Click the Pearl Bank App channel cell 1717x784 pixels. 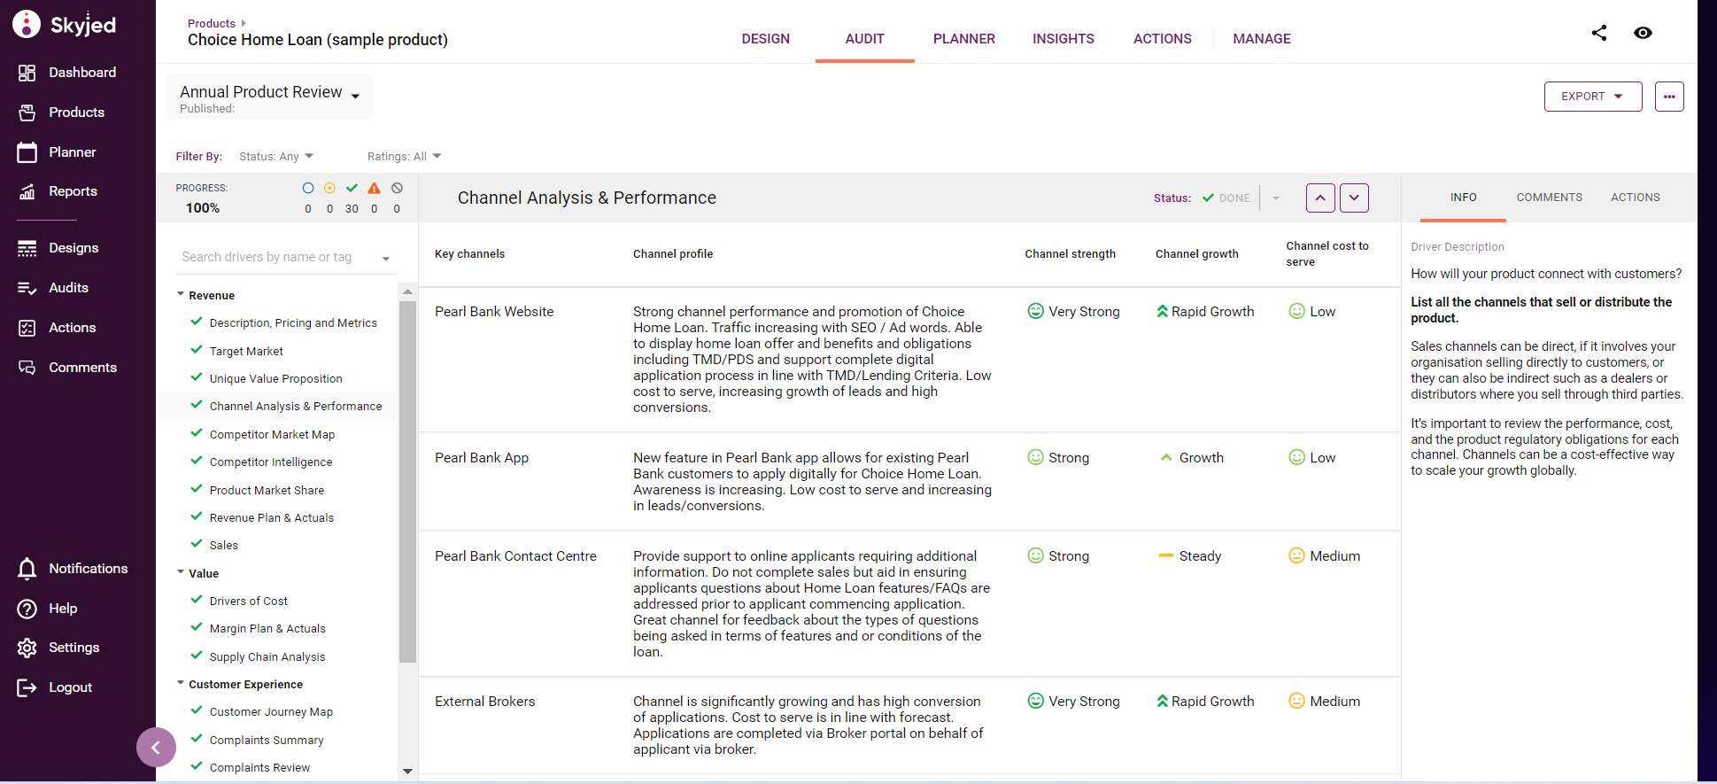(482, 458)
